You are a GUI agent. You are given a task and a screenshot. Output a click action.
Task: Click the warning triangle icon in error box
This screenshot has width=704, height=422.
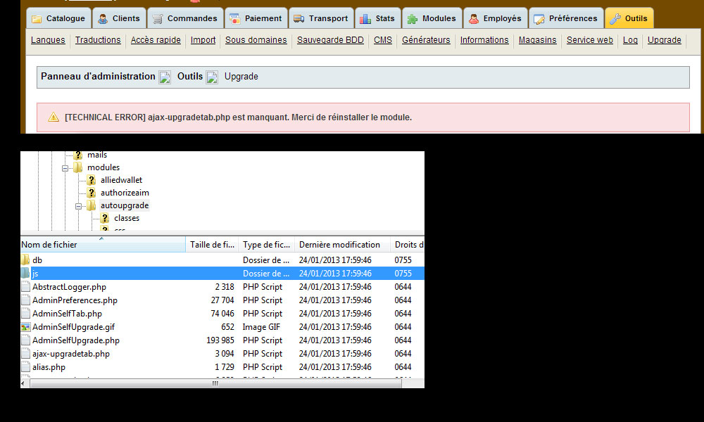(x=54, y=117)
